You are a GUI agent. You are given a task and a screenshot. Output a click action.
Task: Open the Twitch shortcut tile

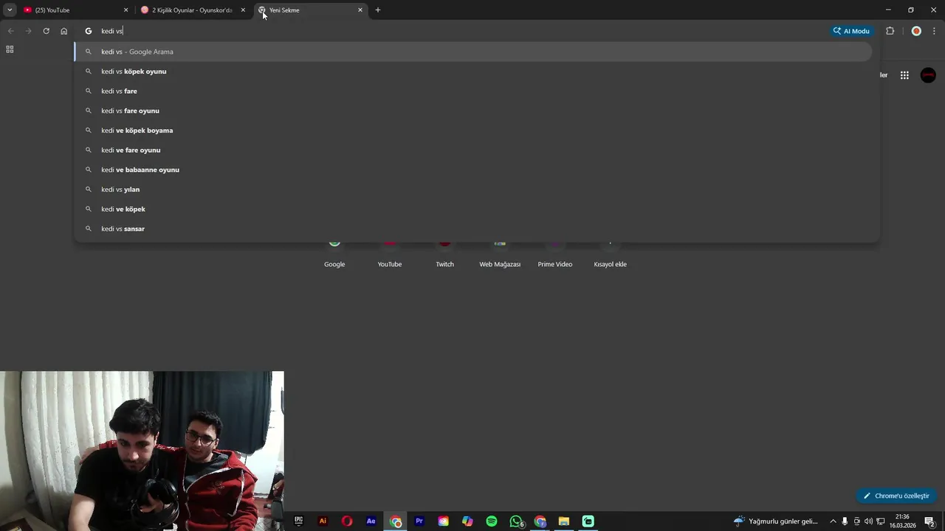[x=444, y=254]
